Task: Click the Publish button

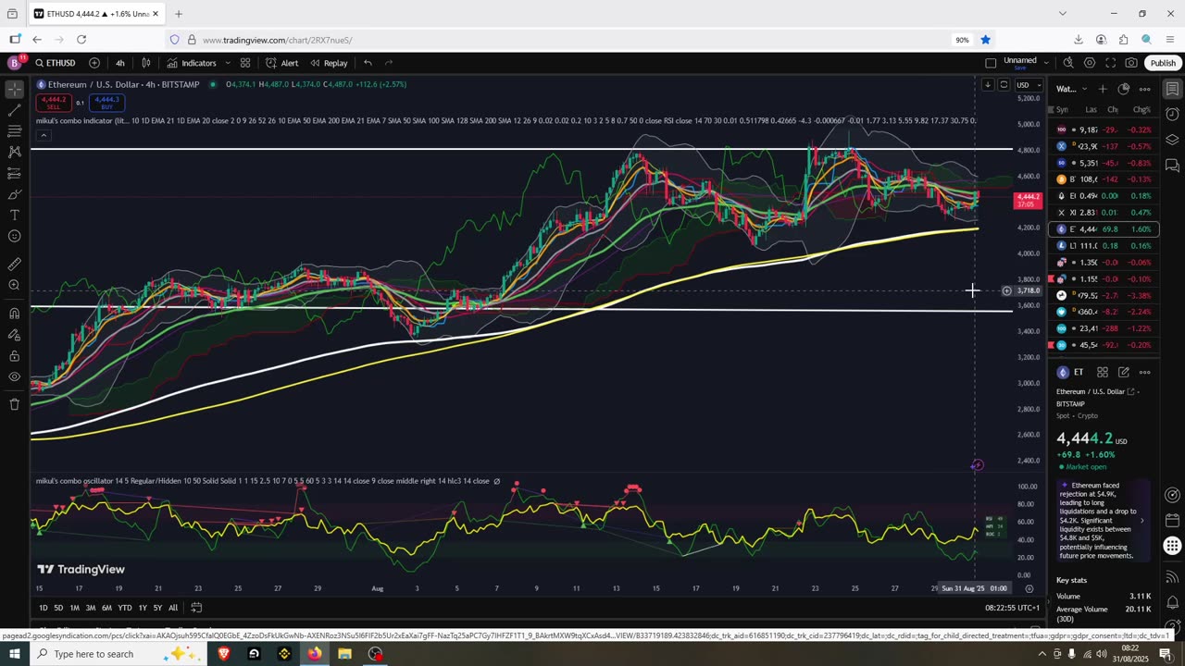Action: click(1163, 63)
